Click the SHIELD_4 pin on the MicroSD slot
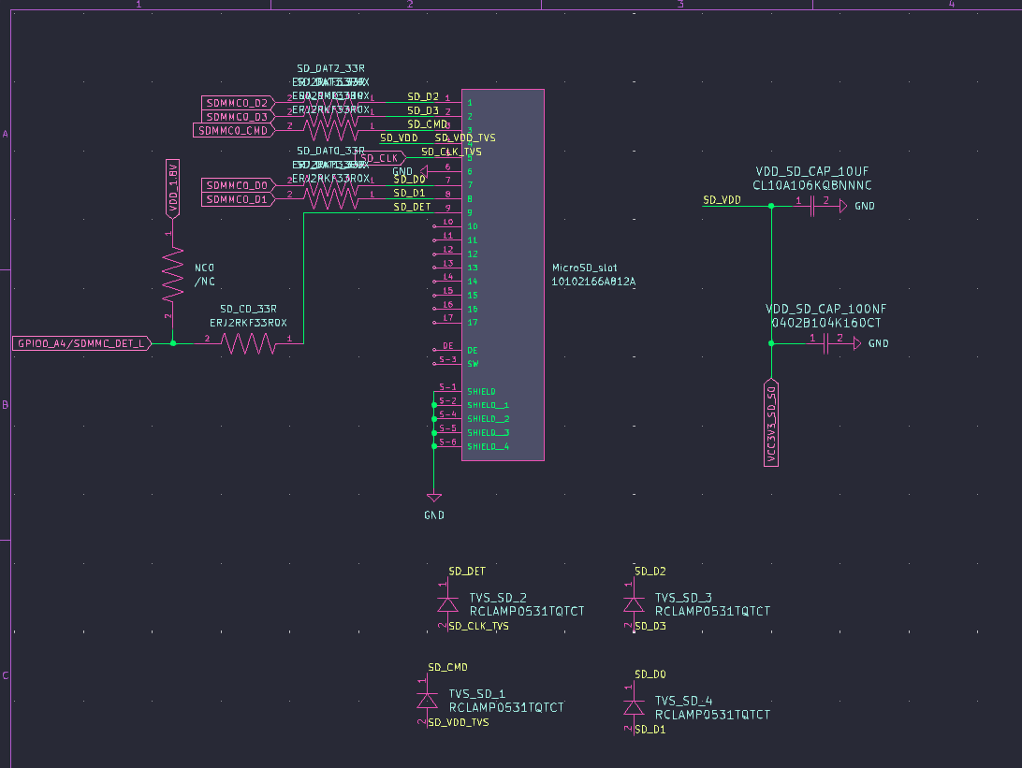This screenshot has width=1022, height=768. [x=449, y=446]
